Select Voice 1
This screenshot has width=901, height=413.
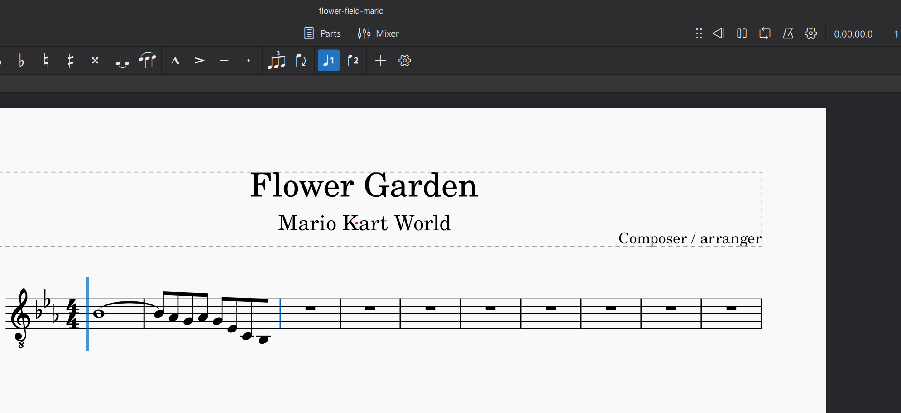[x=329, y=60]
